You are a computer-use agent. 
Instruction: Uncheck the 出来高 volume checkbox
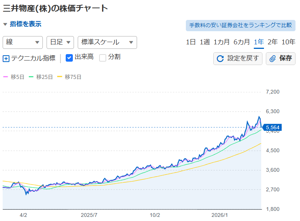(x=69, y=58)
